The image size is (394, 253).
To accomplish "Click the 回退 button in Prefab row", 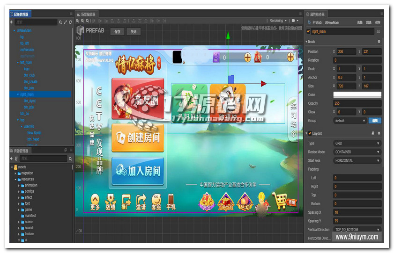I will pos(369,22).
